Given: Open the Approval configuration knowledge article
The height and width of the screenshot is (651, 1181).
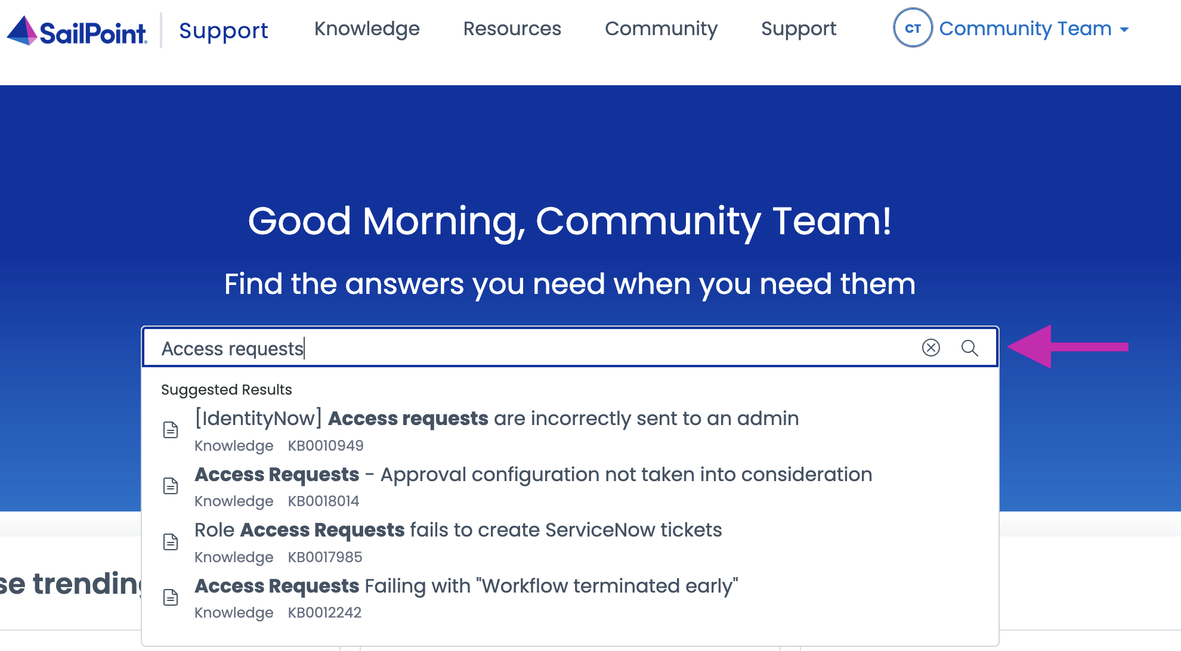Looking at the screenshot, I should pos(533,475).
